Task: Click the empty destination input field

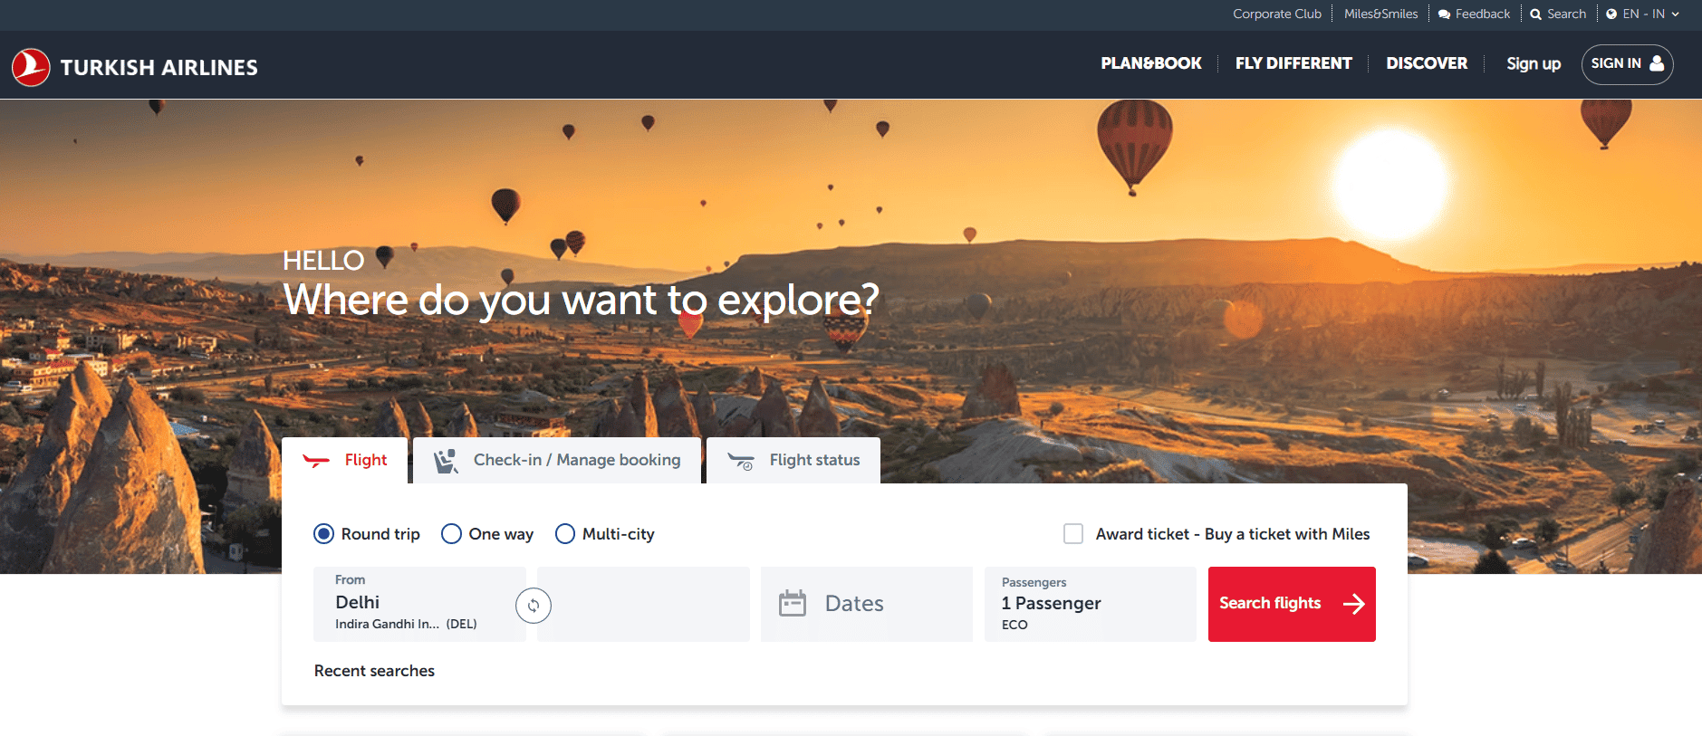Action: pyautogui.click(x=643, y=605)
